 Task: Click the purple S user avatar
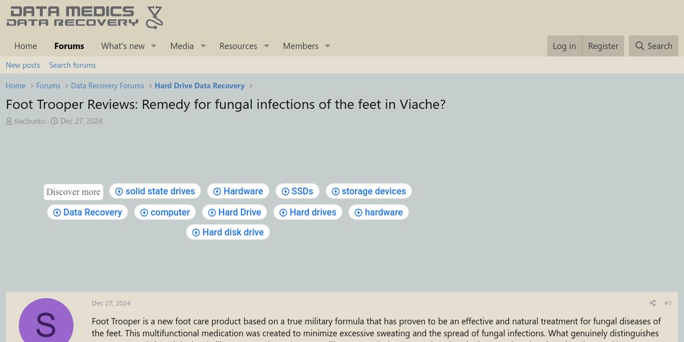pos(46,322)
